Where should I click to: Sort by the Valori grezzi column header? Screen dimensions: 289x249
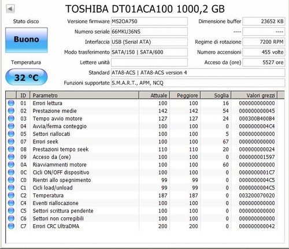254,95
